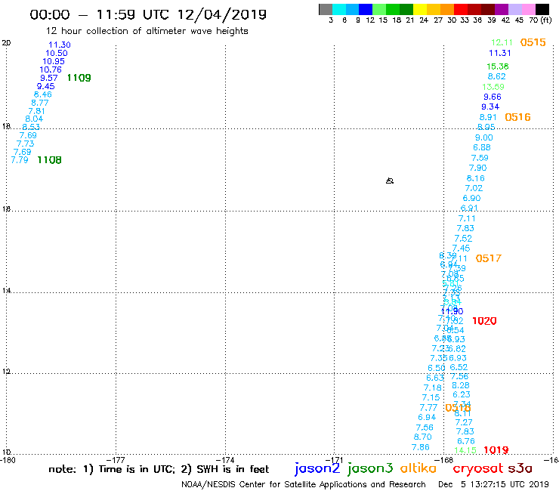
Task: Click the '00:00 – 11:59 UTC 12/04/2019' title
Action: (148, 14)
